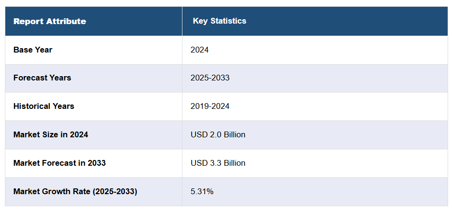Click the "USD 2.0 Billion" value
This screenshot has width=452, height=212.
click(x=218, y=134)
